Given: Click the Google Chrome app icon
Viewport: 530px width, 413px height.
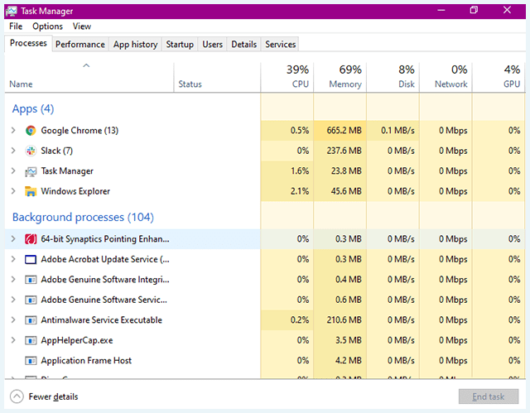Looking at the screenshot, I should (x=31, y=130).
